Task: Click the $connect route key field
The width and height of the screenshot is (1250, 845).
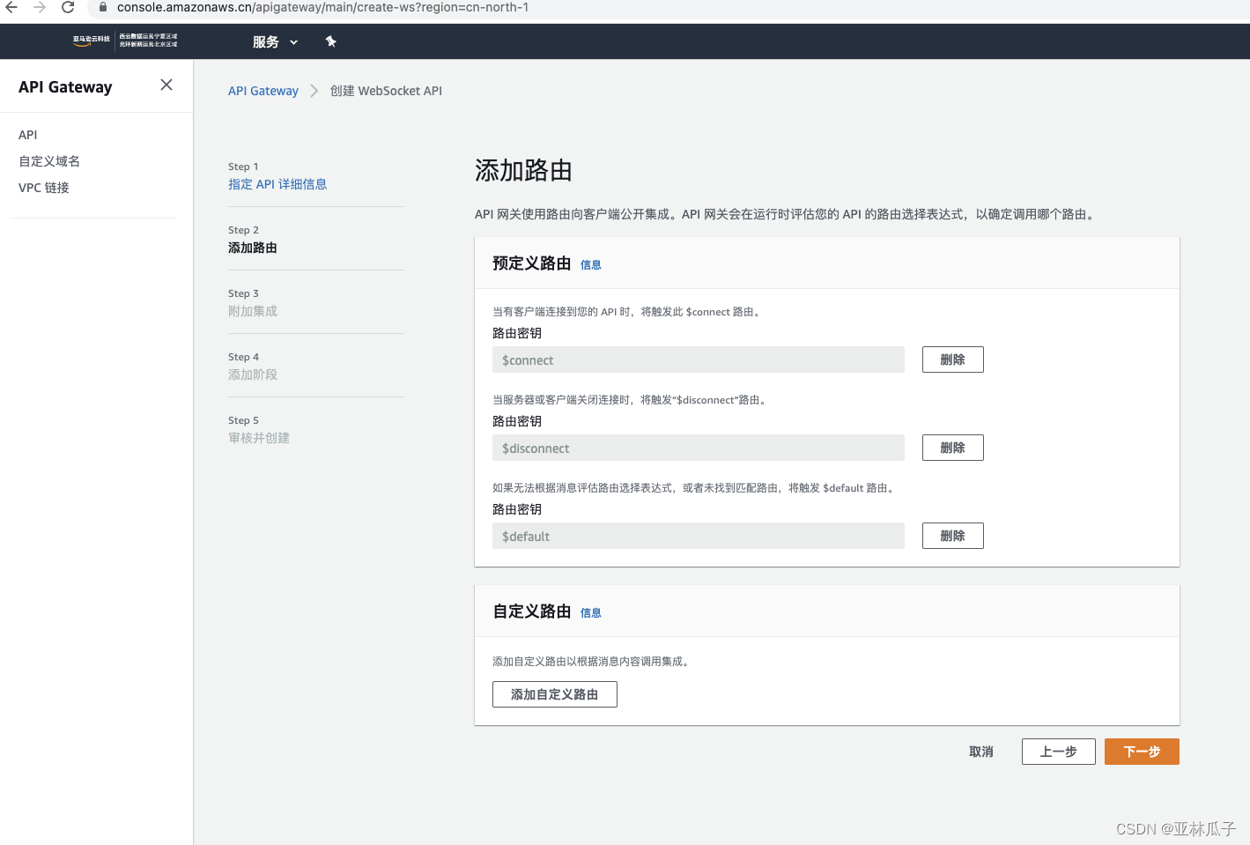Action: 699,359
